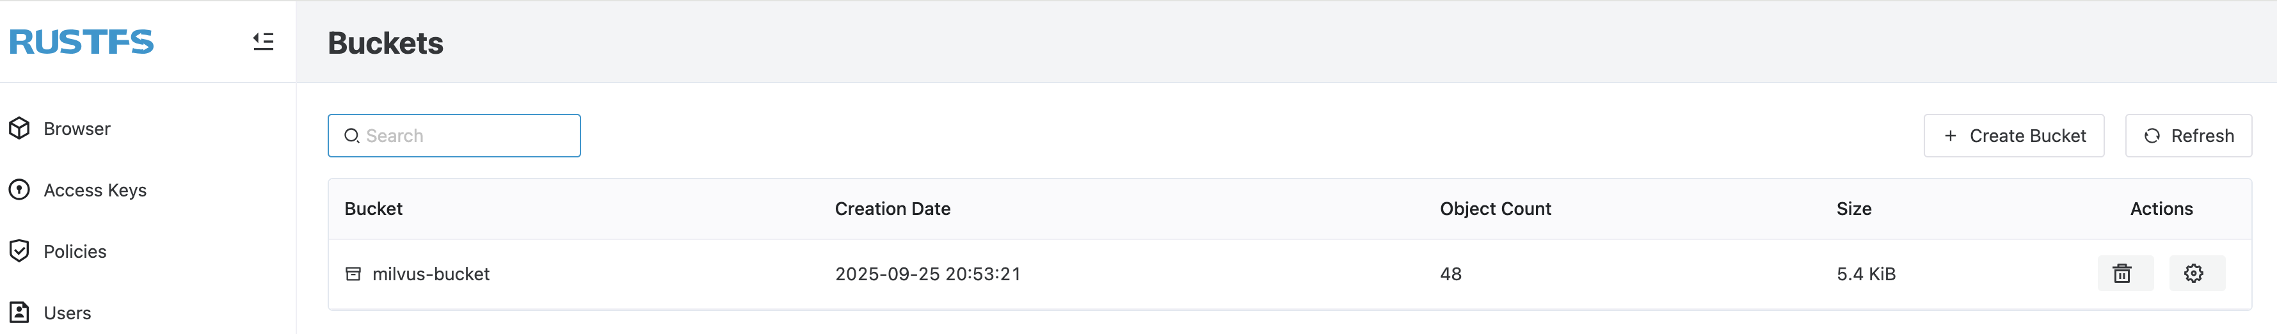Open the Policies section
The image size is (2277, 334).
[75, 252]
